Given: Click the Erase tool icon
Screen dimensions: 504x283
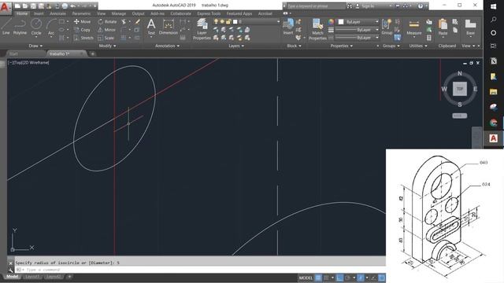Looking at the screenshot, I should click(x=137, y=21).
